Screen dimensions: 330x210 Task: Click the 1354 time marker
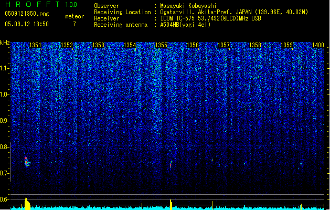130,45
